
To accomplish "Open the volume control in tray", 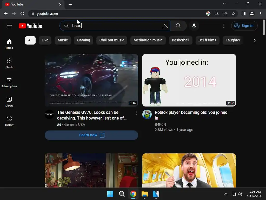I will click(x=240, y=194).
